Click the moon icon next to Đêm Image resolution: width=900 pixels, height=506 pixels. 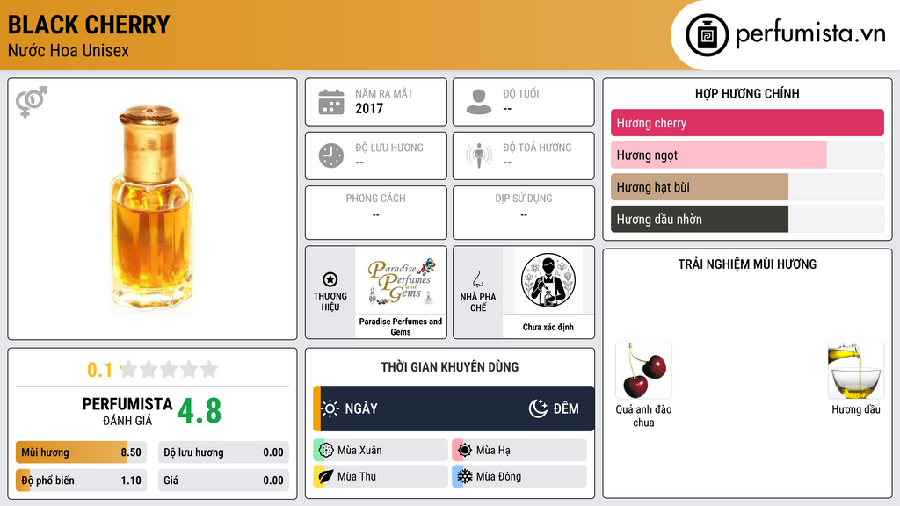tap(538, 408)
